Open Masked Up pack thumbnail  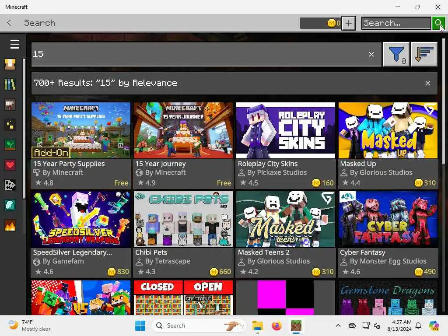388,130
